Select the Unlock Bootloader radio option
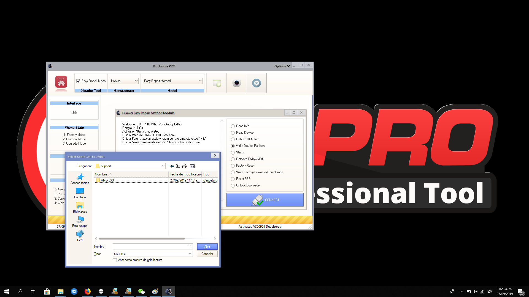The width and height of the screenshot is (529, 297). [233, 186]
